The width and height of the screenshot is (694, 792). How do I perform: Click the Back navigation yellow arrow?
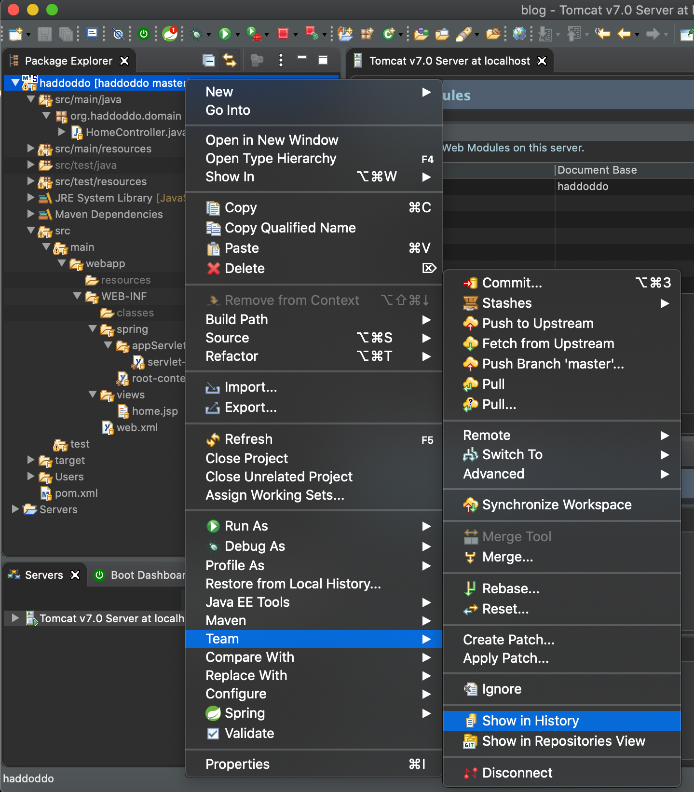[624, 33]
